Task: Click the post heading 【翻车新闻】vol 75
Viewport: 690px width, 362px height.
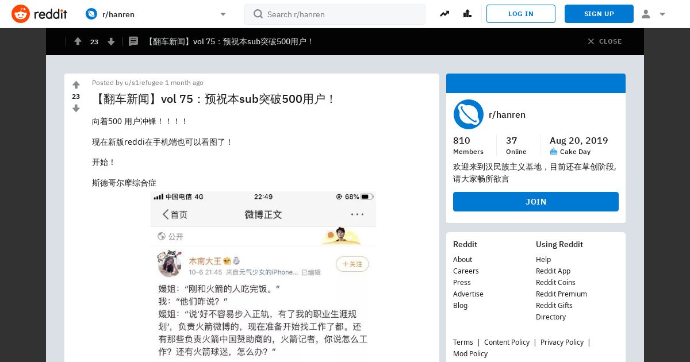Action: click(x=214, y=99)
